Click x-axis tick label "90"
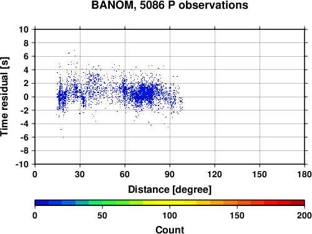Screen dimensions: 312x234 click(x=170, y=174)
